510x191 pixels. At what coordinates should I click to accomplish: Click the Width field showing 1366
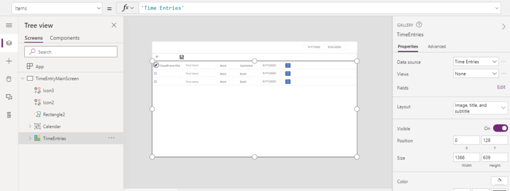pos(466,158)
